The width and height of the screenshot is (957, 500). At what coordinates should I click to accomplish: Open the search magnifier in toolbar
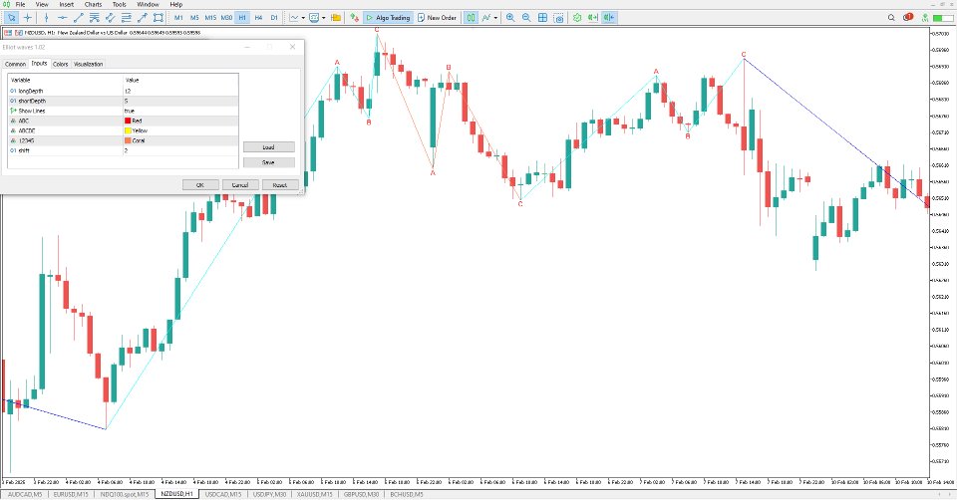[x=891, y=18]
